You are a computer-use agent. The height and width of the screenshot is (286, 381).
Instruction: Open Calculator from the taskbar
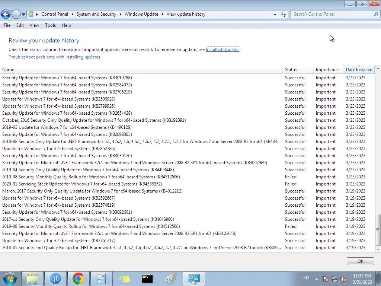tap(101, 279)
